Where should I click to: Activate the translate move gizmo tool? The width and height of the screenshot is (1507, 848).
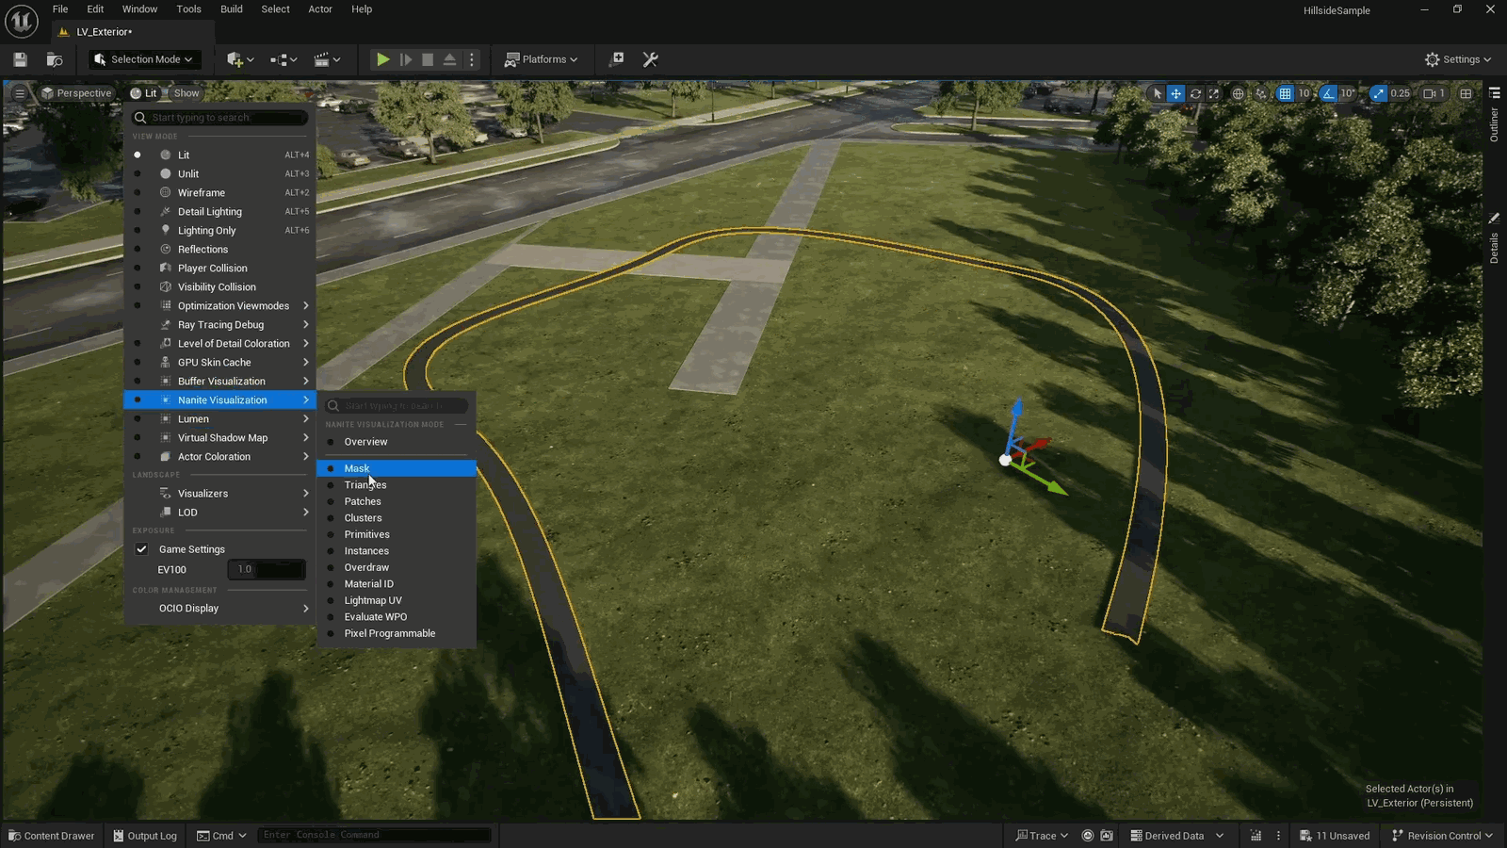[1175, 93]
